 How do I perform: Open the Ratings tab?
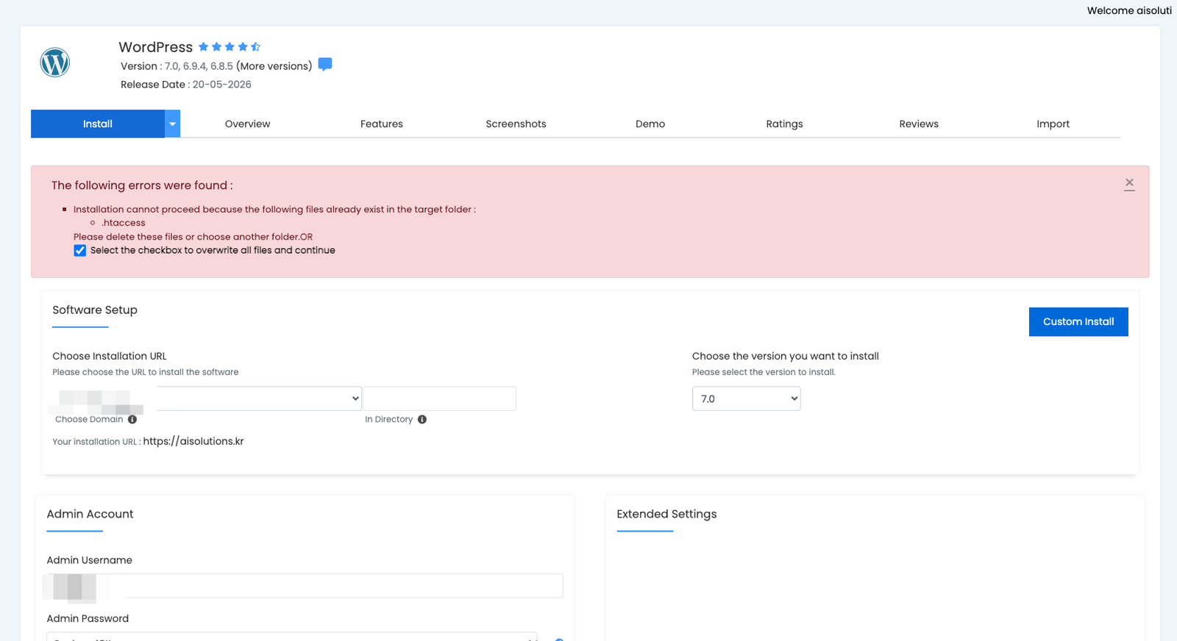pyautogui.click(x=784, y=124)
